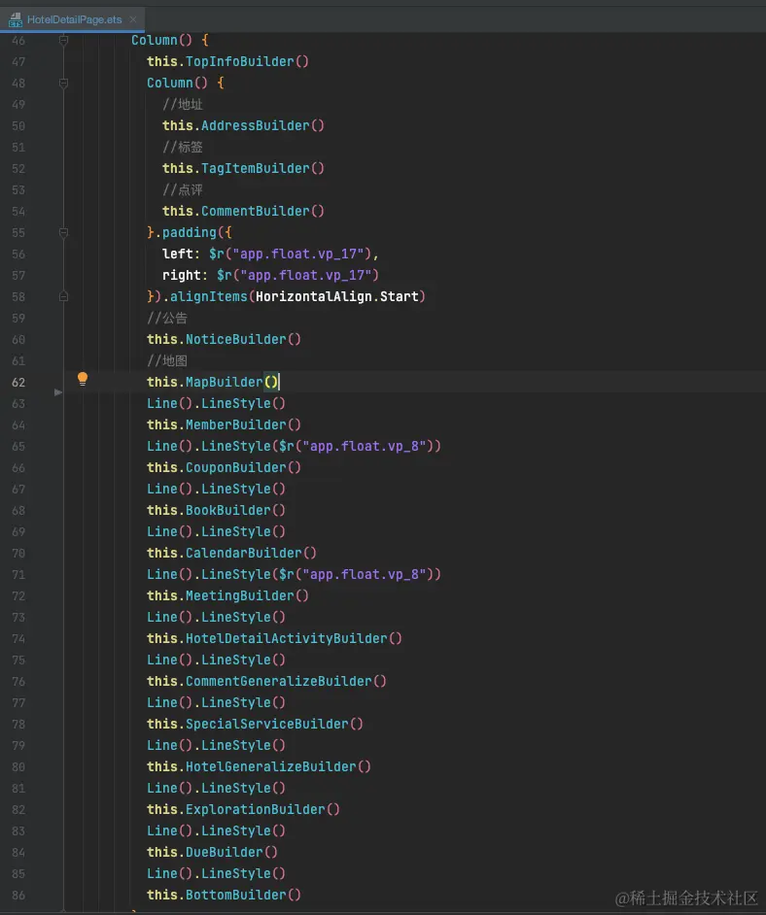
Task: Collapse the Column block at line 46
Action: tap(63, 40)
